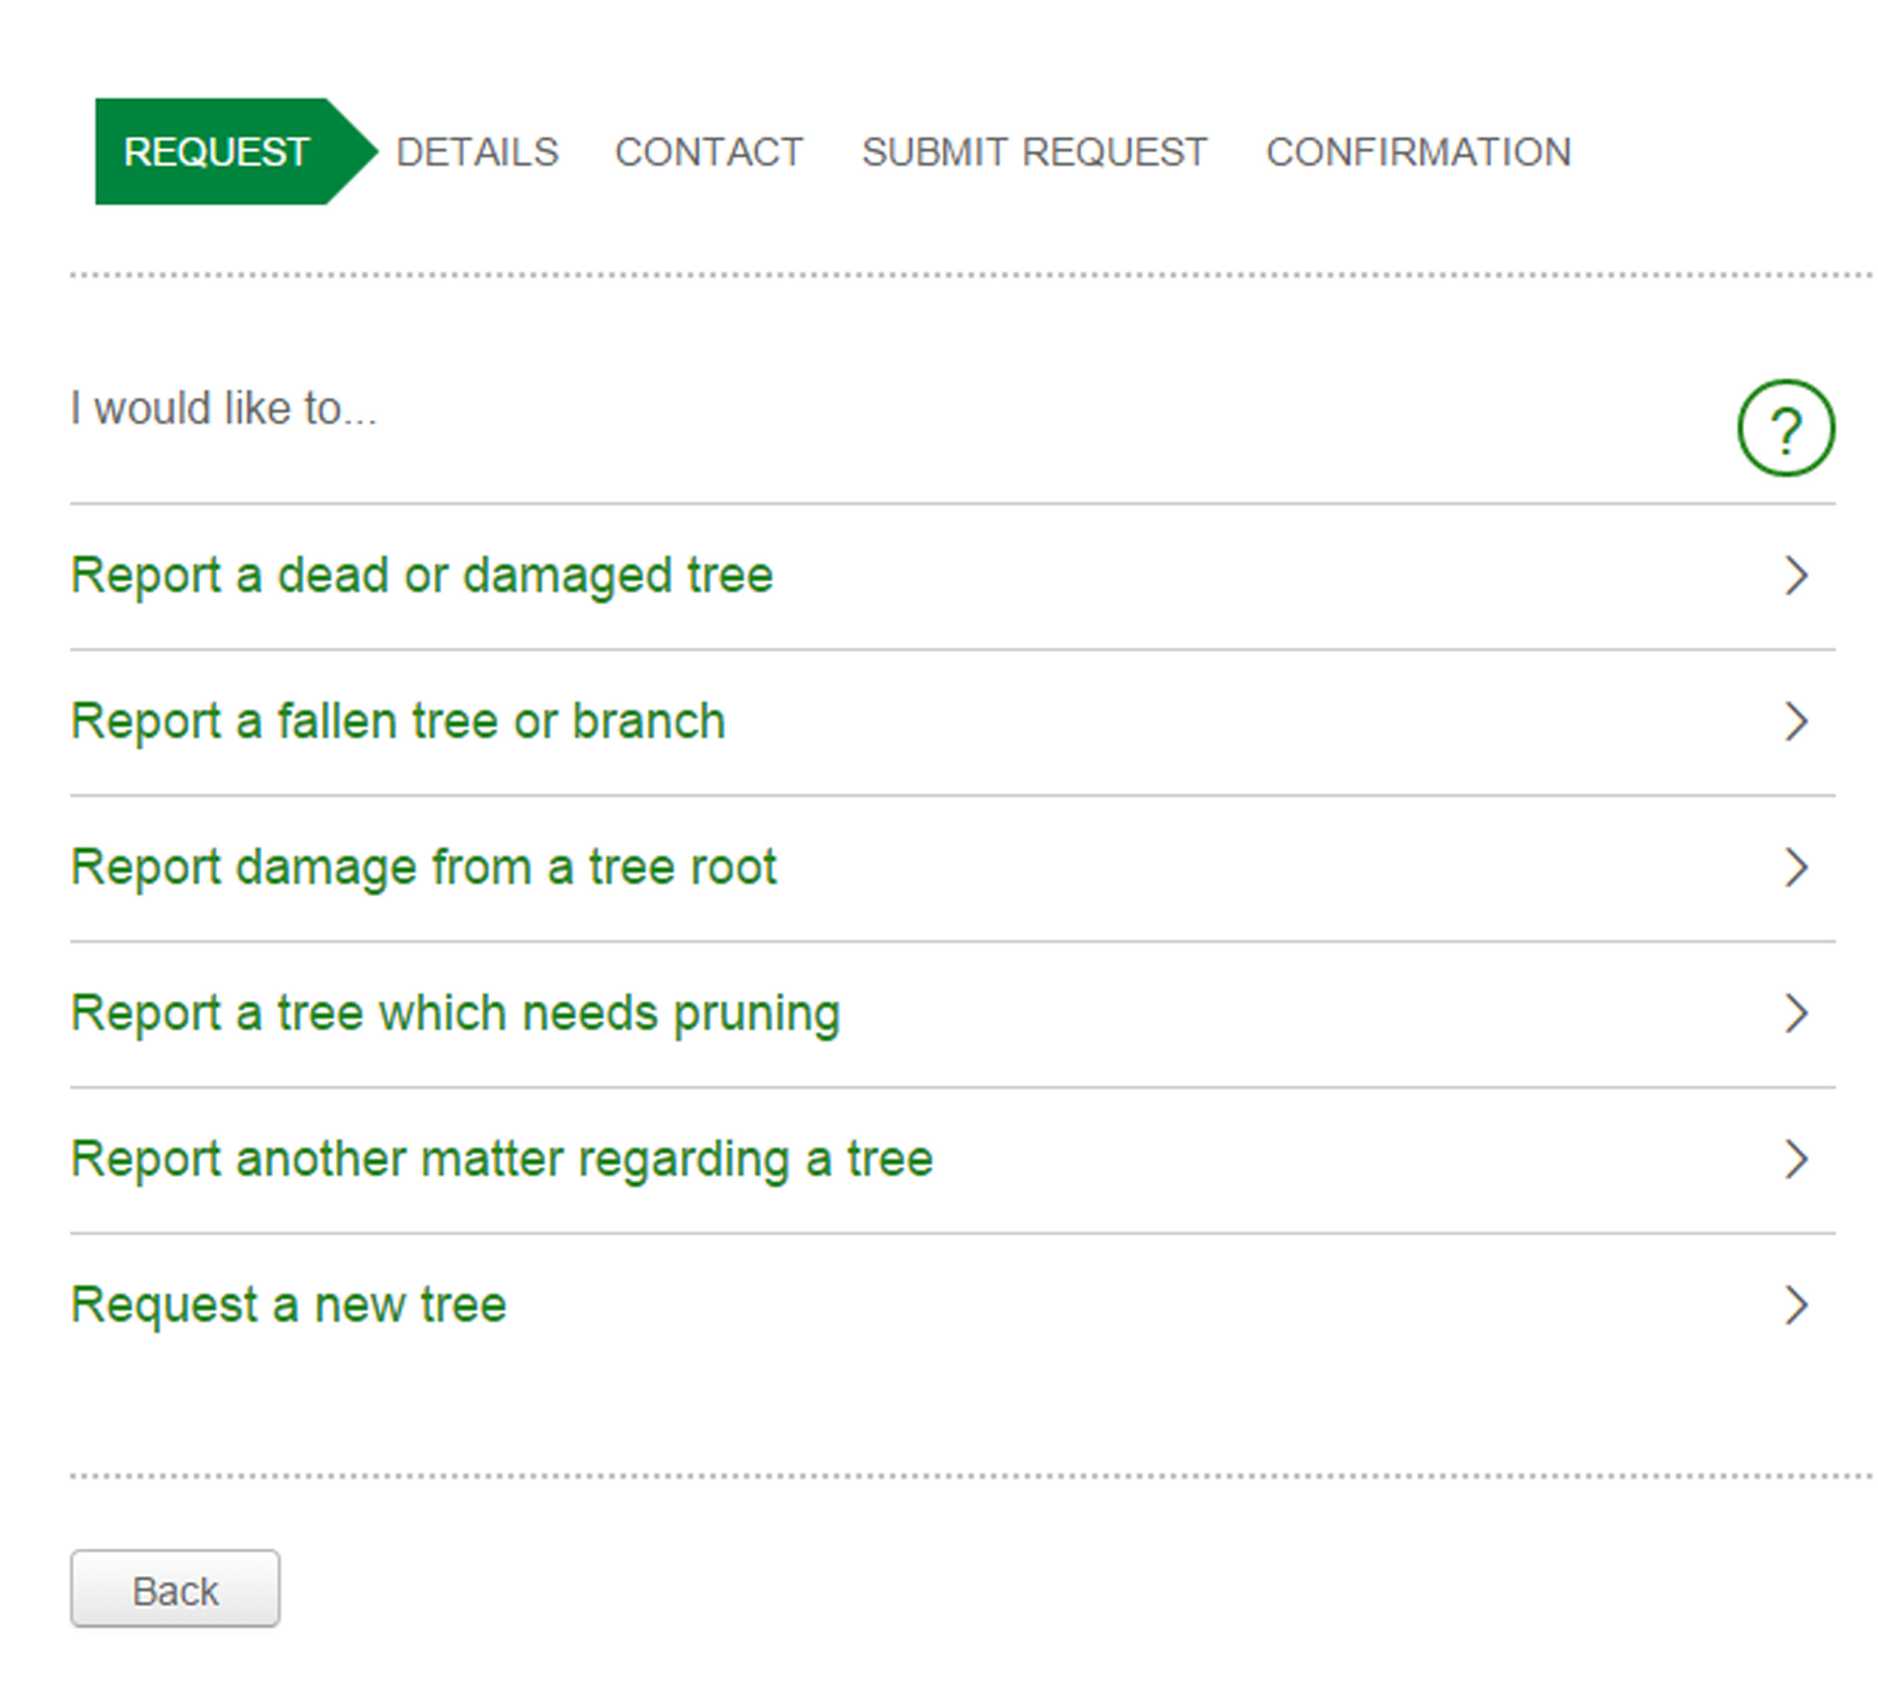Click the 'I would like to...' heading text
This screenshot has height=1681, width=1878.
pyautogui.click(x=224, y=409)
